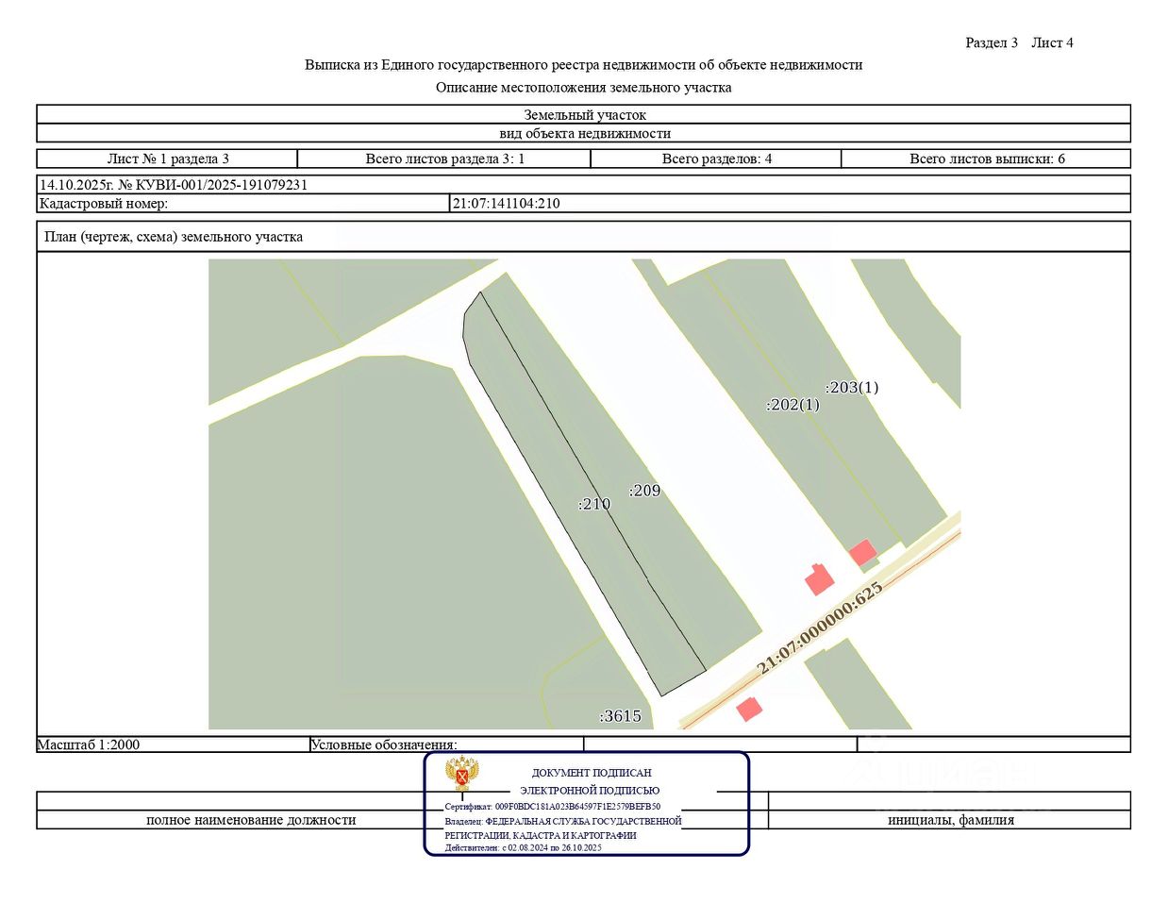This screenshot has height=903, width=1168.
Task: Click 'вид объекта недвижимости' row
Action: (x=584, y=134)
